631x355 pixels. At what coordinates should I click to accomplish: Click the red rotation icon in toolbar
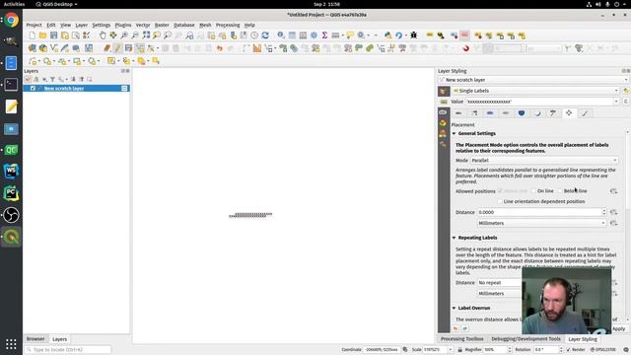coord(465,48)
